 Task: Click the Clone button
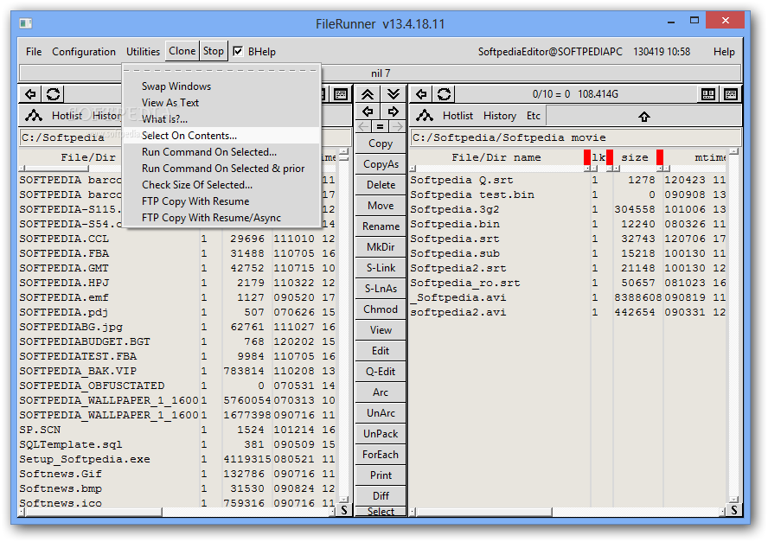[182, 51]
